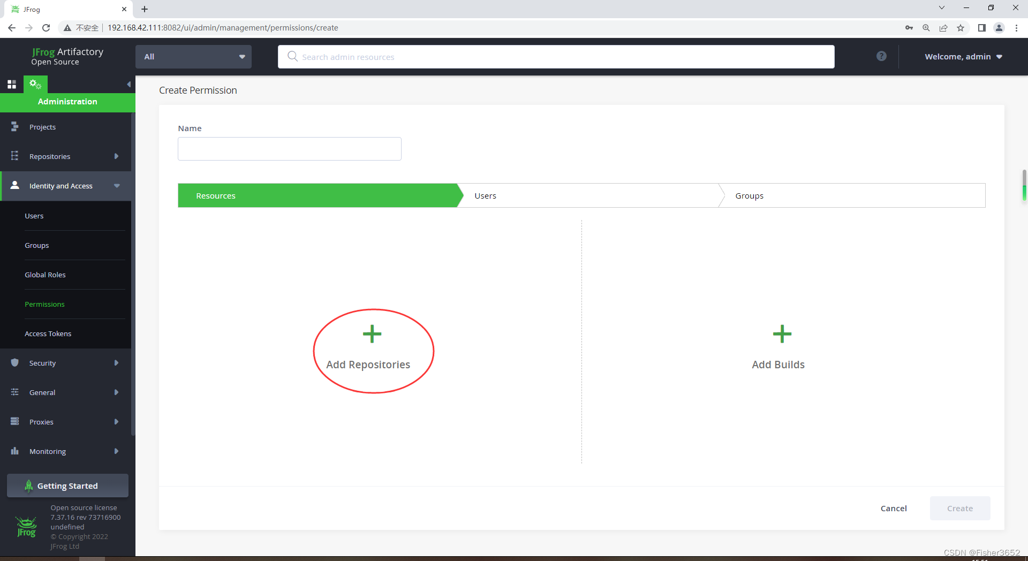
Task: Open the Application module grid icon
Action: tap(12, 84)
